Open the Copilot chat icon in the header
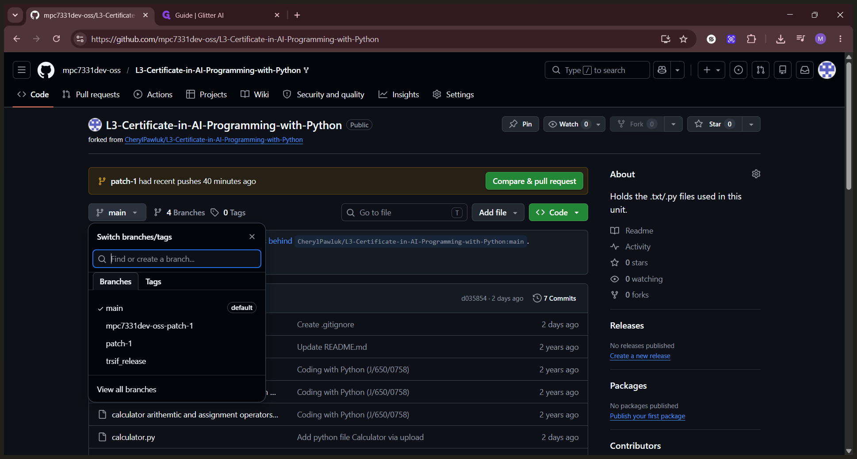 [x=662, y=70]
